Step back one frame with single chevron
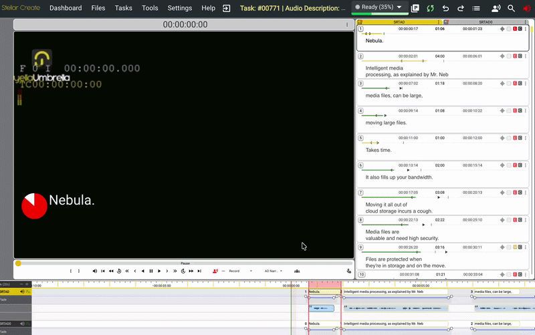 tap(135, 271)
